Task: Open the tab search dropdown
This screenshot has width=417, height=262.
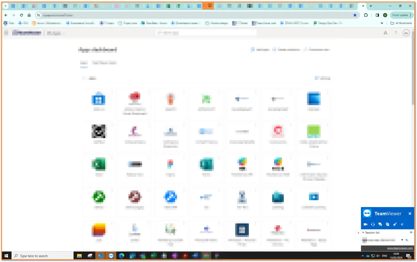Action: point(6,6)
